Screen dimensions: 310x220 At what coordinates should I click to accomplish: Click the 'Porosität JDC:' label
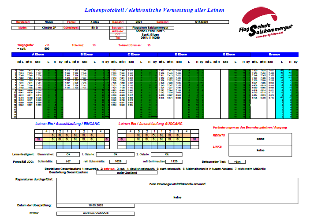[23, 161]
